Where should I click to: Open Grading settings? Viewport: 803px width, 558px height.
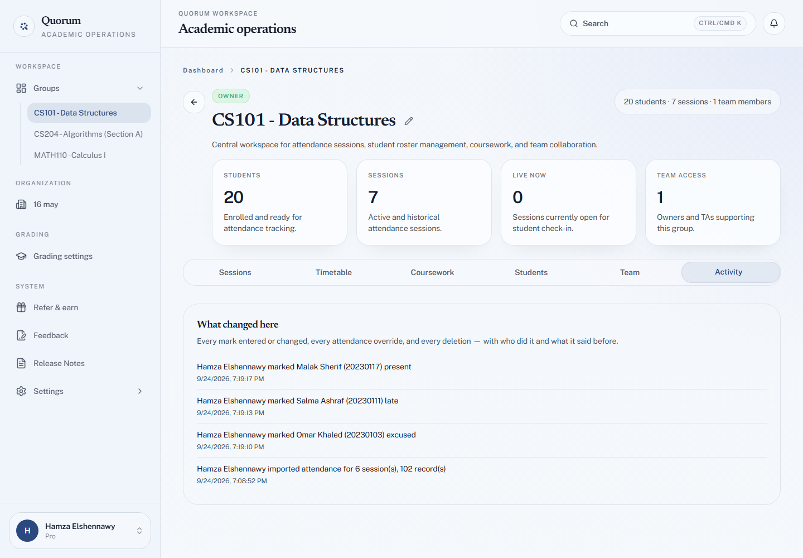click(x=80, y=256)
